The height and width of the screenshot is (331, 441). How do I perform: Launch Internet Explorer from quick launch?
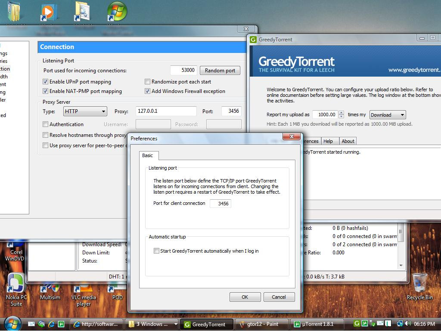click(51, 324)
